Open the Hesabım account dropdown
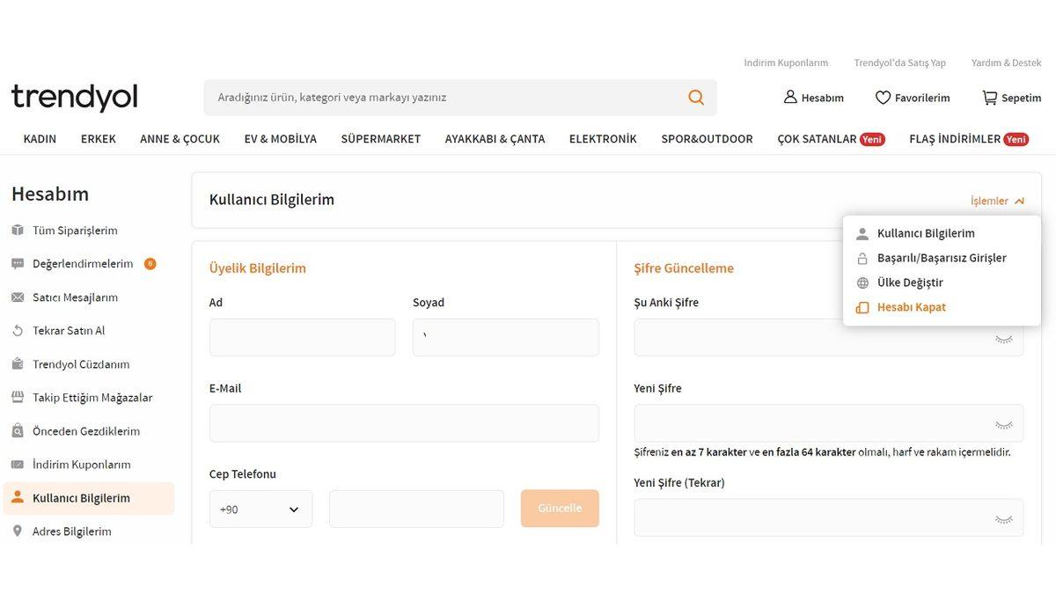The height and width of the screenshot is (594, 1056). [x=813, y=97]
